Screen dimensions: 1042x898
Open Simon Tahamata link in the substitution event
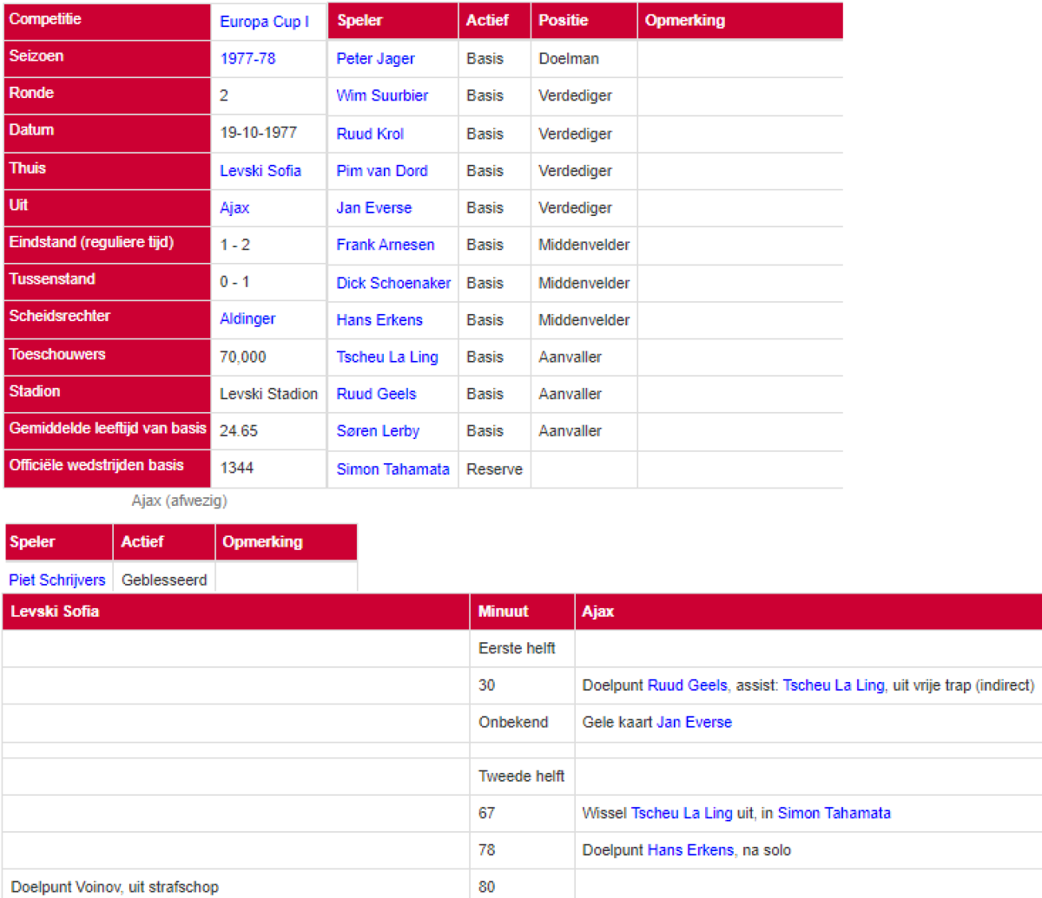point(834,813)
